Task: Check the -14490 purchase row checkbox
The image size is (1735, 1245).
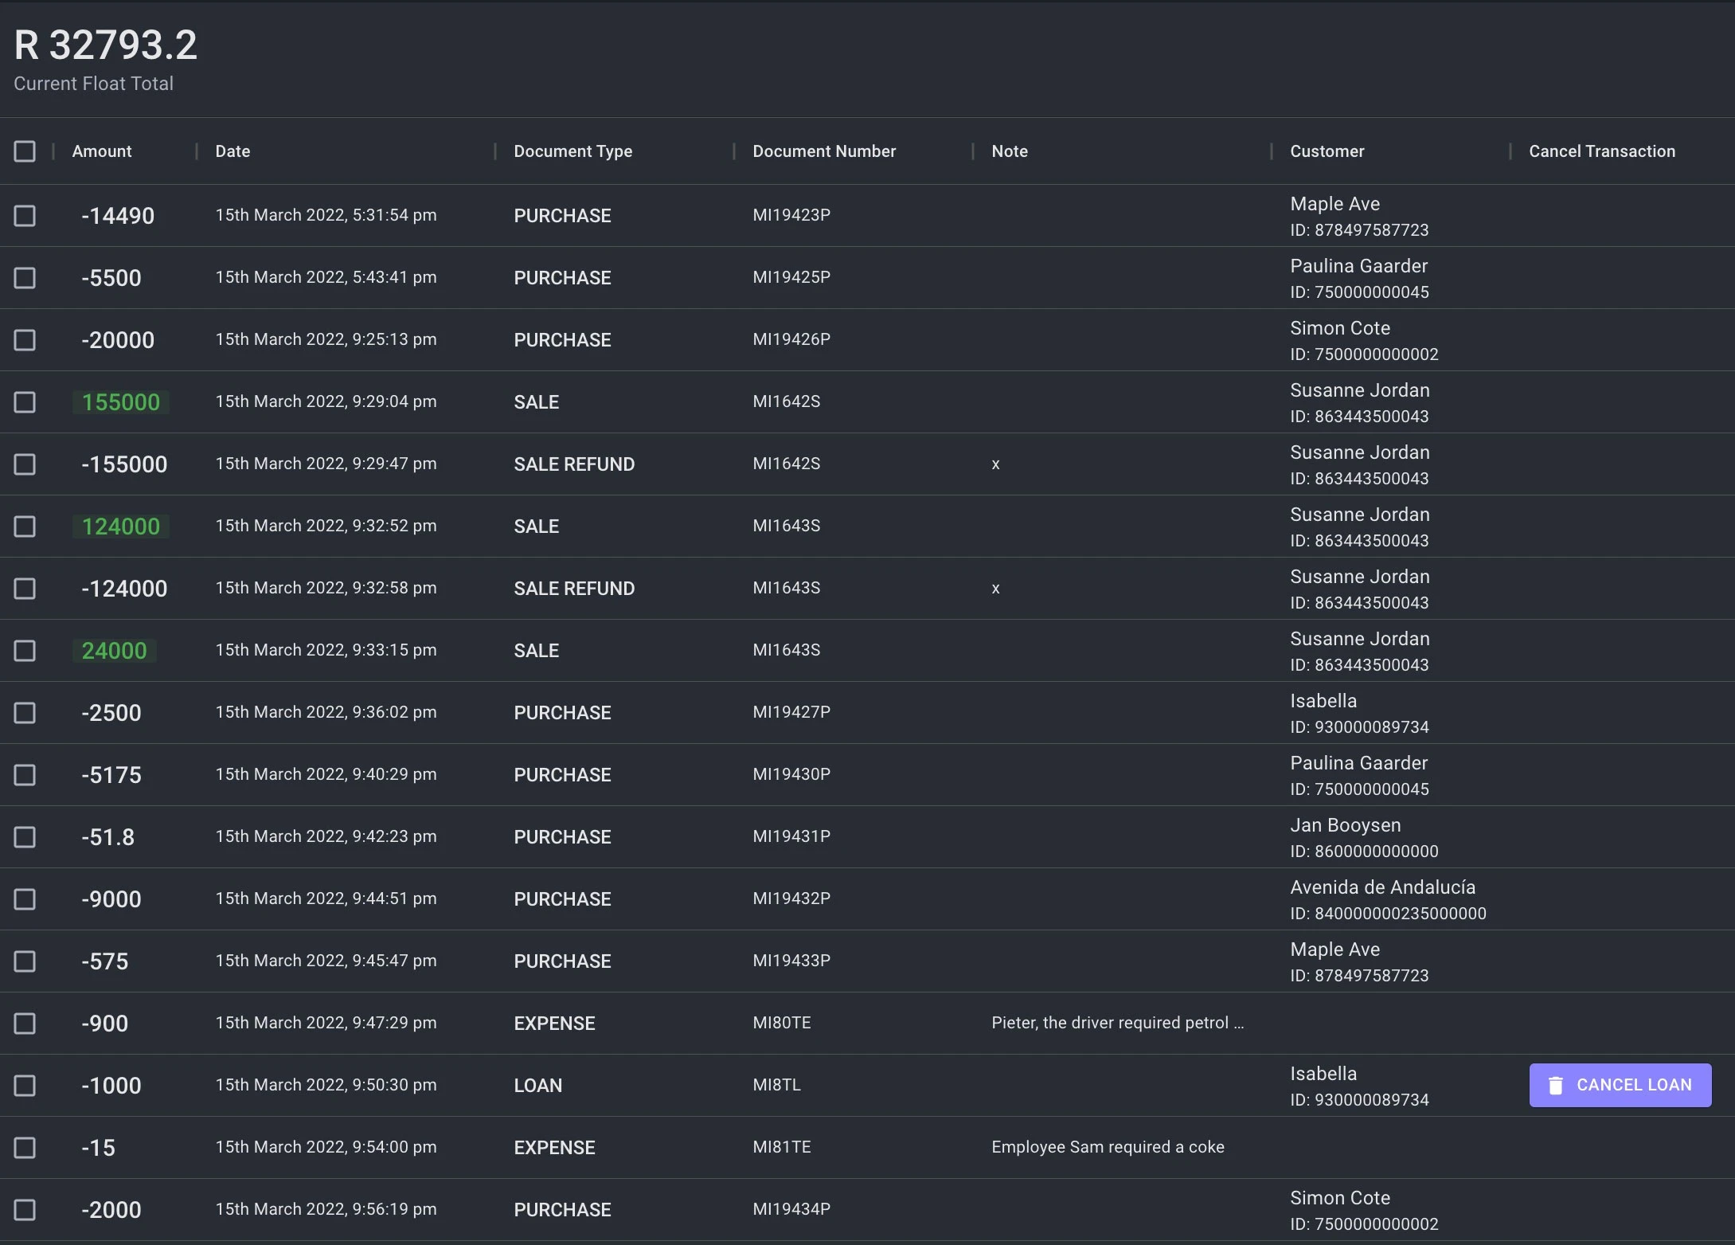Action: [25, 216]
